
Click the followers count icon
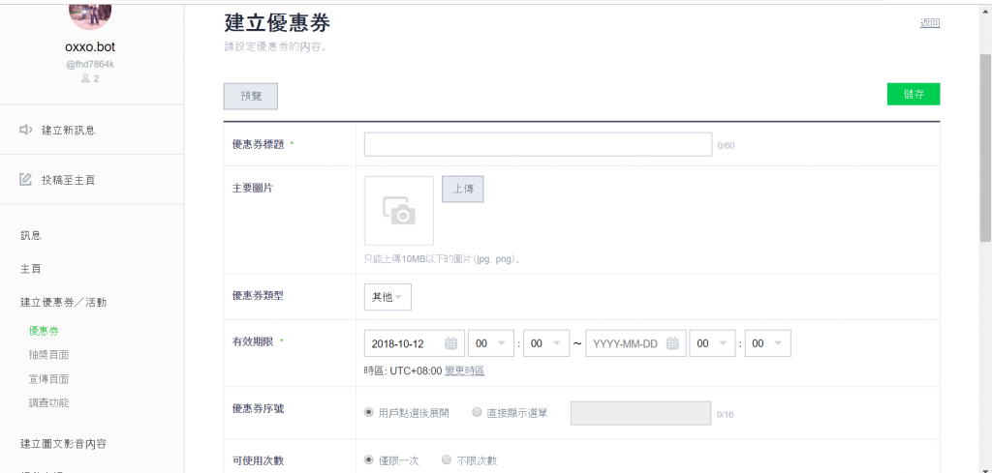[85, 79]
